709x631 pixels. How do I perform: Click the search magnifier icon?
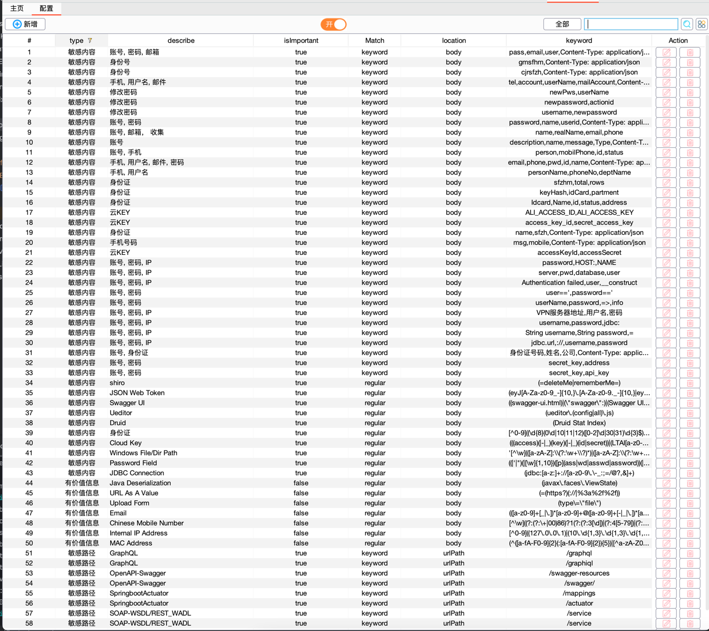(687, 24)
